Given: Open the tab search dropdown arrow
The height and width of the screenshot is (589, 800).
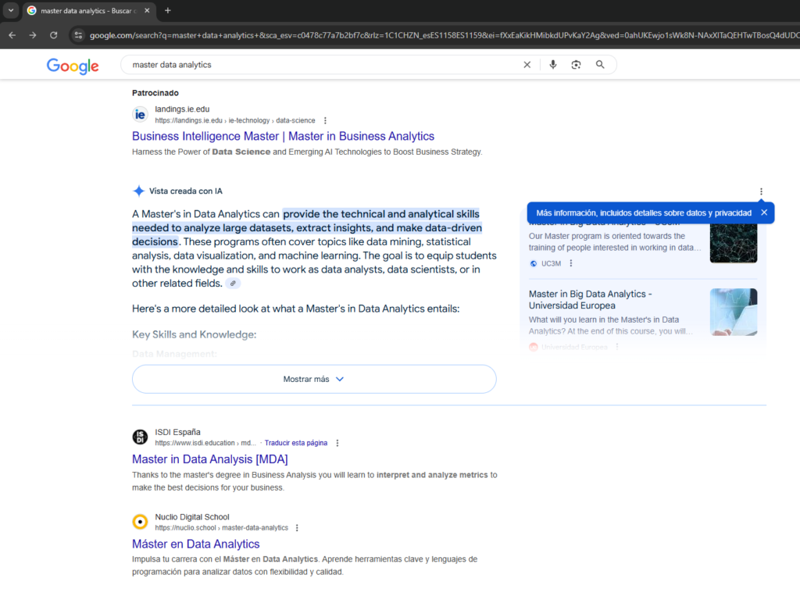Looking at the screenshot, I should [x=11, y=10].
